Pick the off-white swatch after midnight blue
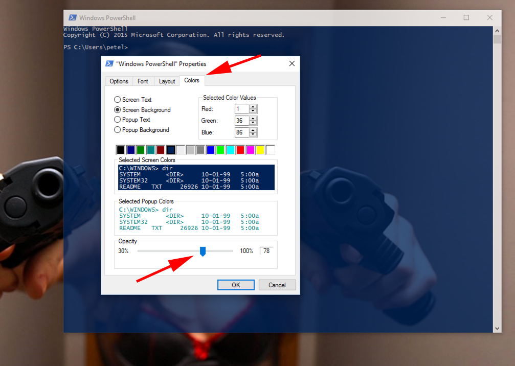 click(x=181, y=150)
